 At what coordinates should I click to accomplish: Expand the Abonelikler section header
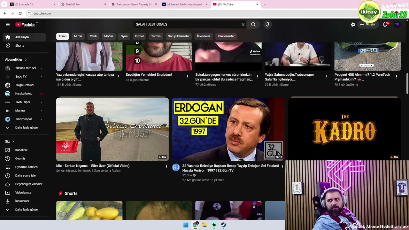coord(16,60)
